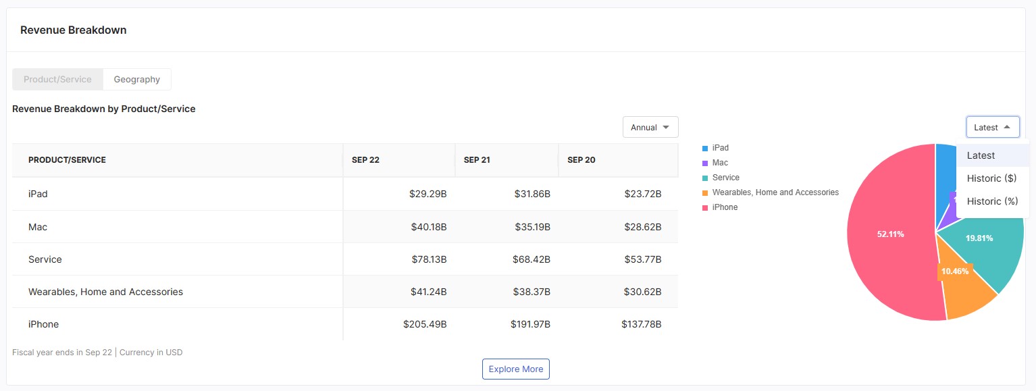Click the Service row label in table
This screenshot has height=391, width=1036.
(45, 259)
